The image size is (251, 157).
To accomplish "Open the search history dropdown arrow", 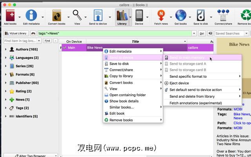I will pos(194,33).
